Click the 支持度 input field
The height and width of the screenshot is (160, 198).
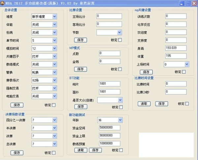[x=176, y=40]
